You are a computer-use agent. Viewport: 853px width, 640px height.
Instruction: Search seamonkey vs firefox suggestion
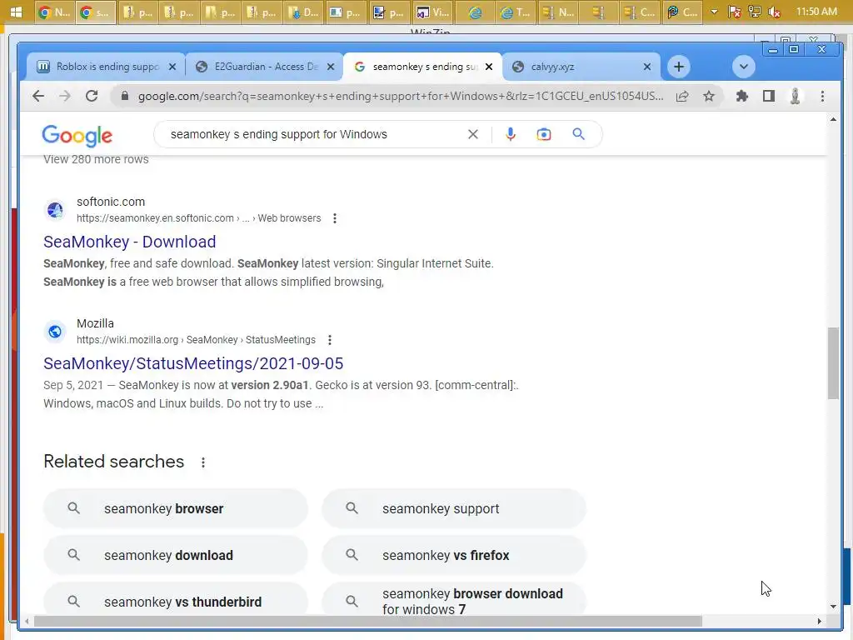tap(454, 556)
